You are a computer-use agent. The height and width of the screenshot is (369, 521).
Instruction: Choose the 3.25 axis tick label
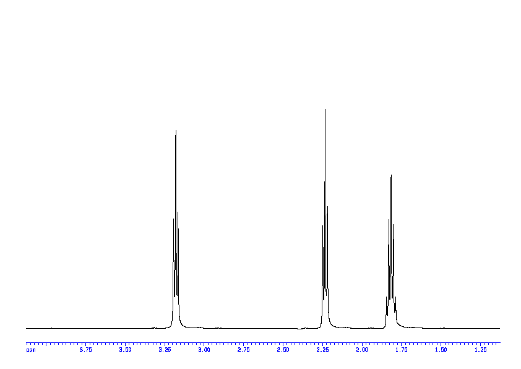pos(165,350)
